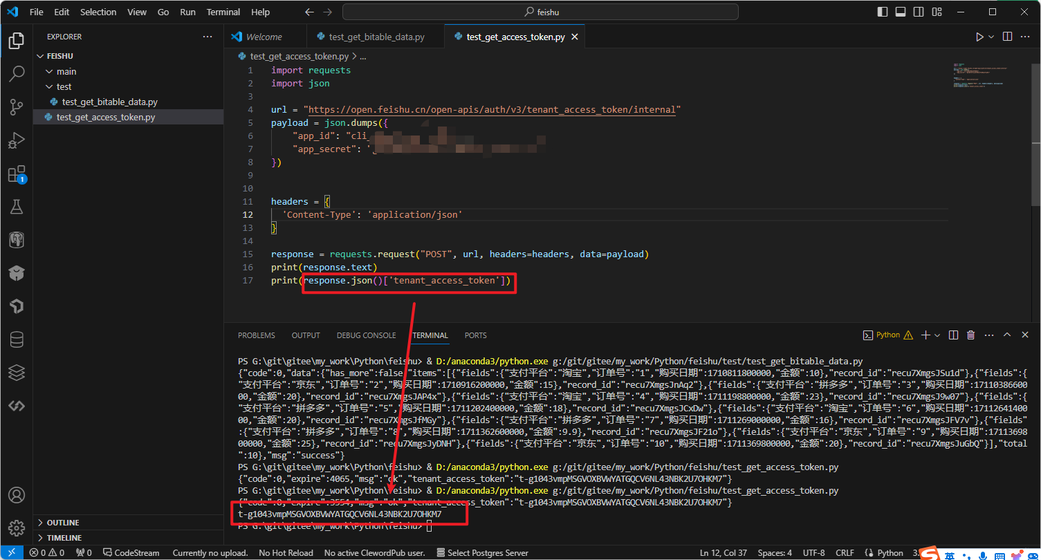Image resolution: width=1041 pixels, height=560 pixels.
Task: Toggle primary side bar layout icon
Action: [883, 12]
